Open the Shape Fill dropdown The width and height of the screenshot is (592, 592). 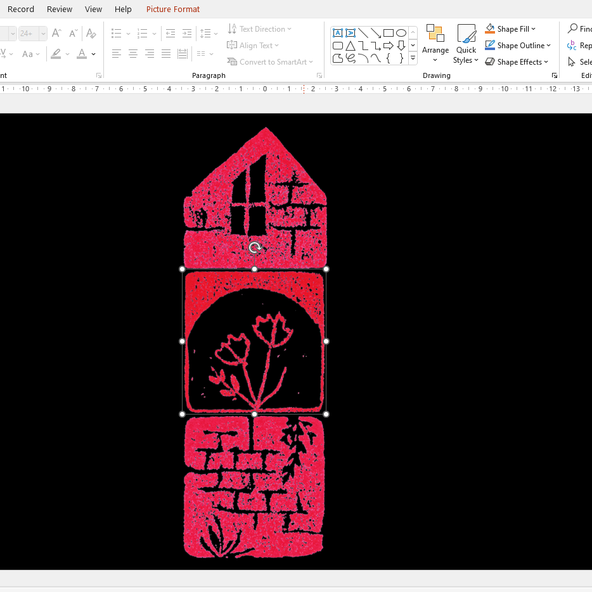[x=511, y=29]
